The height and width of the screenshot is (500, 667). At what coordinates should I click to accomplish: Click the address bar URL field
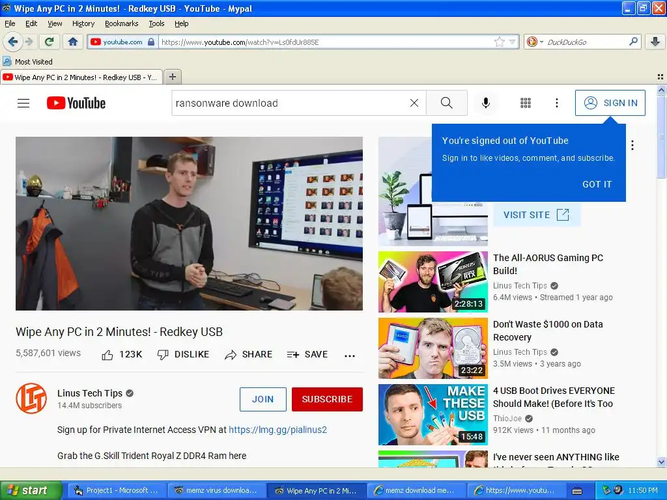(x=326, y=42)
